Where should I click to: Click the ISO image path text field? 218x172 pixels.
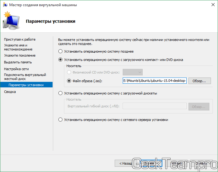pos(154,81)
